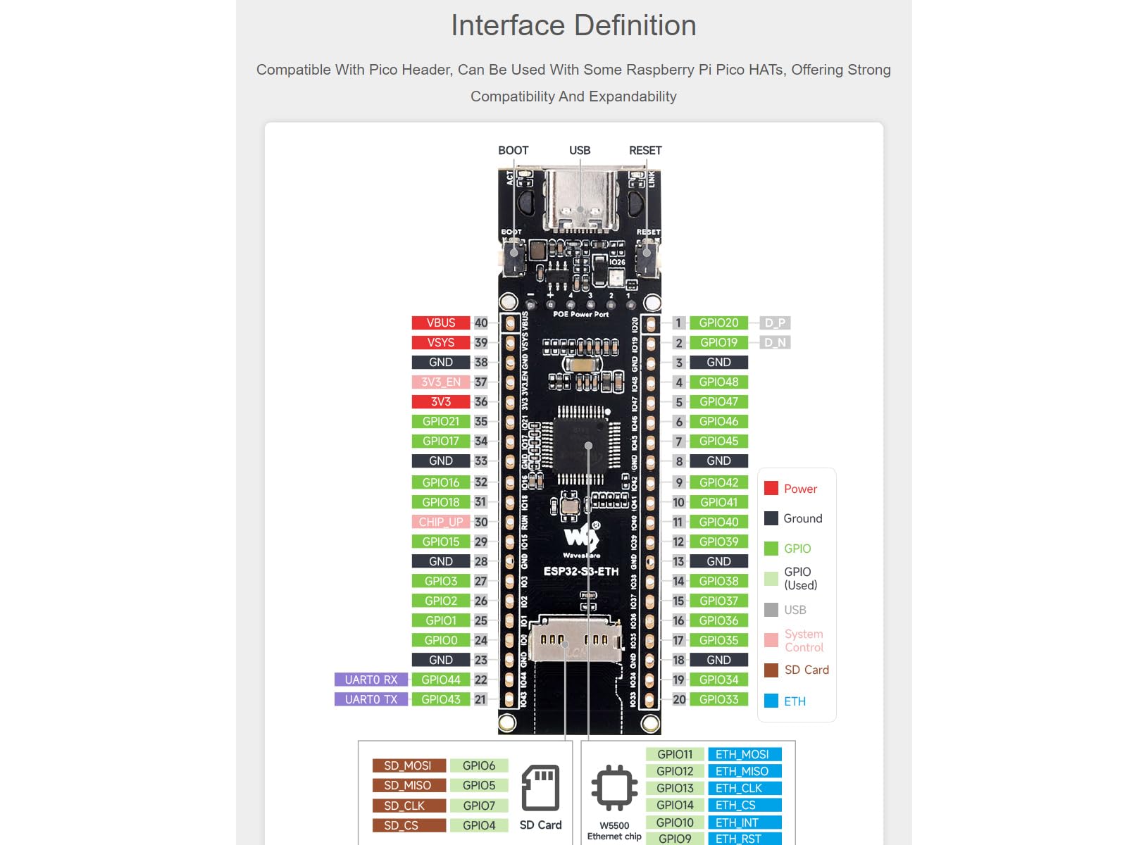Click the brown SD Card legend swatch

coord(771,670)
